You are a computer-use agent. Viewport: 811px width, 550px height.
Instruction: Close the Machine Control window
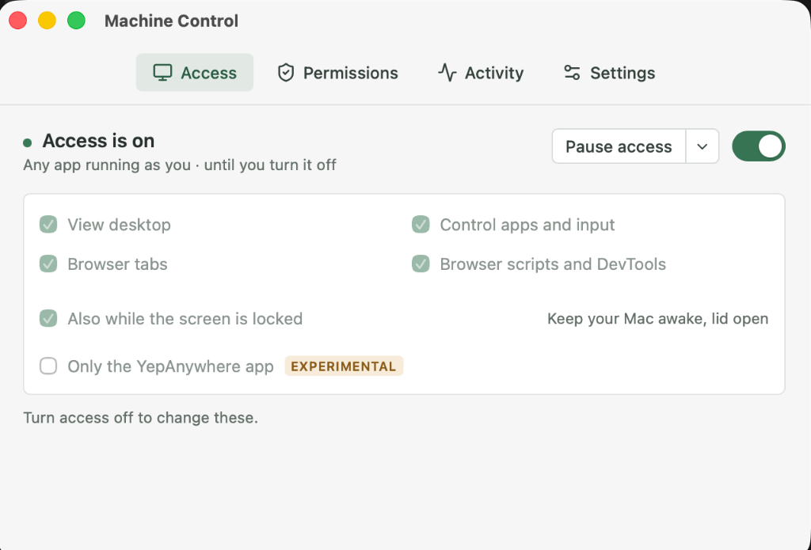[17, 21]
